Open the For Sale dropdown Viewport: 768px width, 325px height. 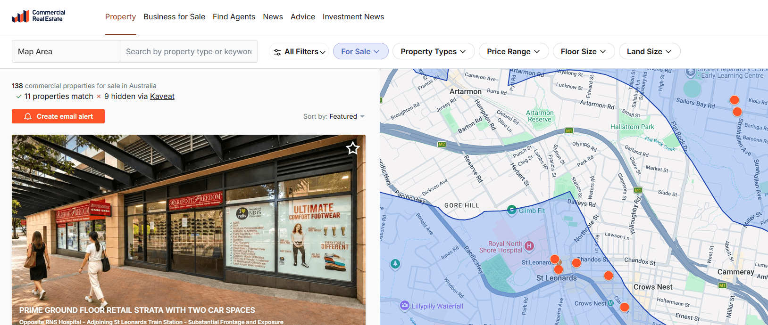(x=360, y=51)
